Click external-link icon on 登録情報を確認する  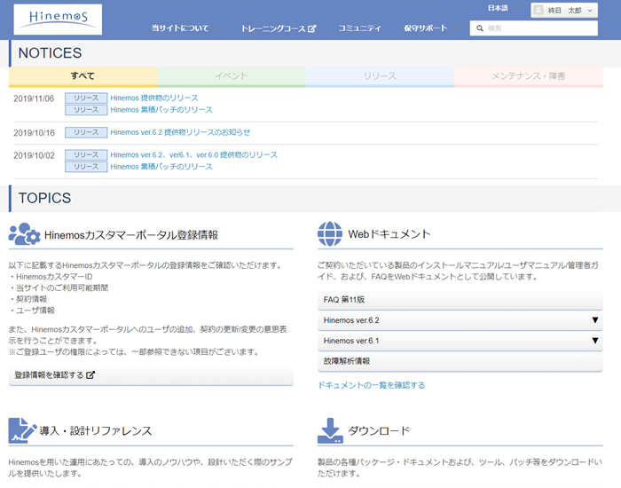click(x=90, y=374)
